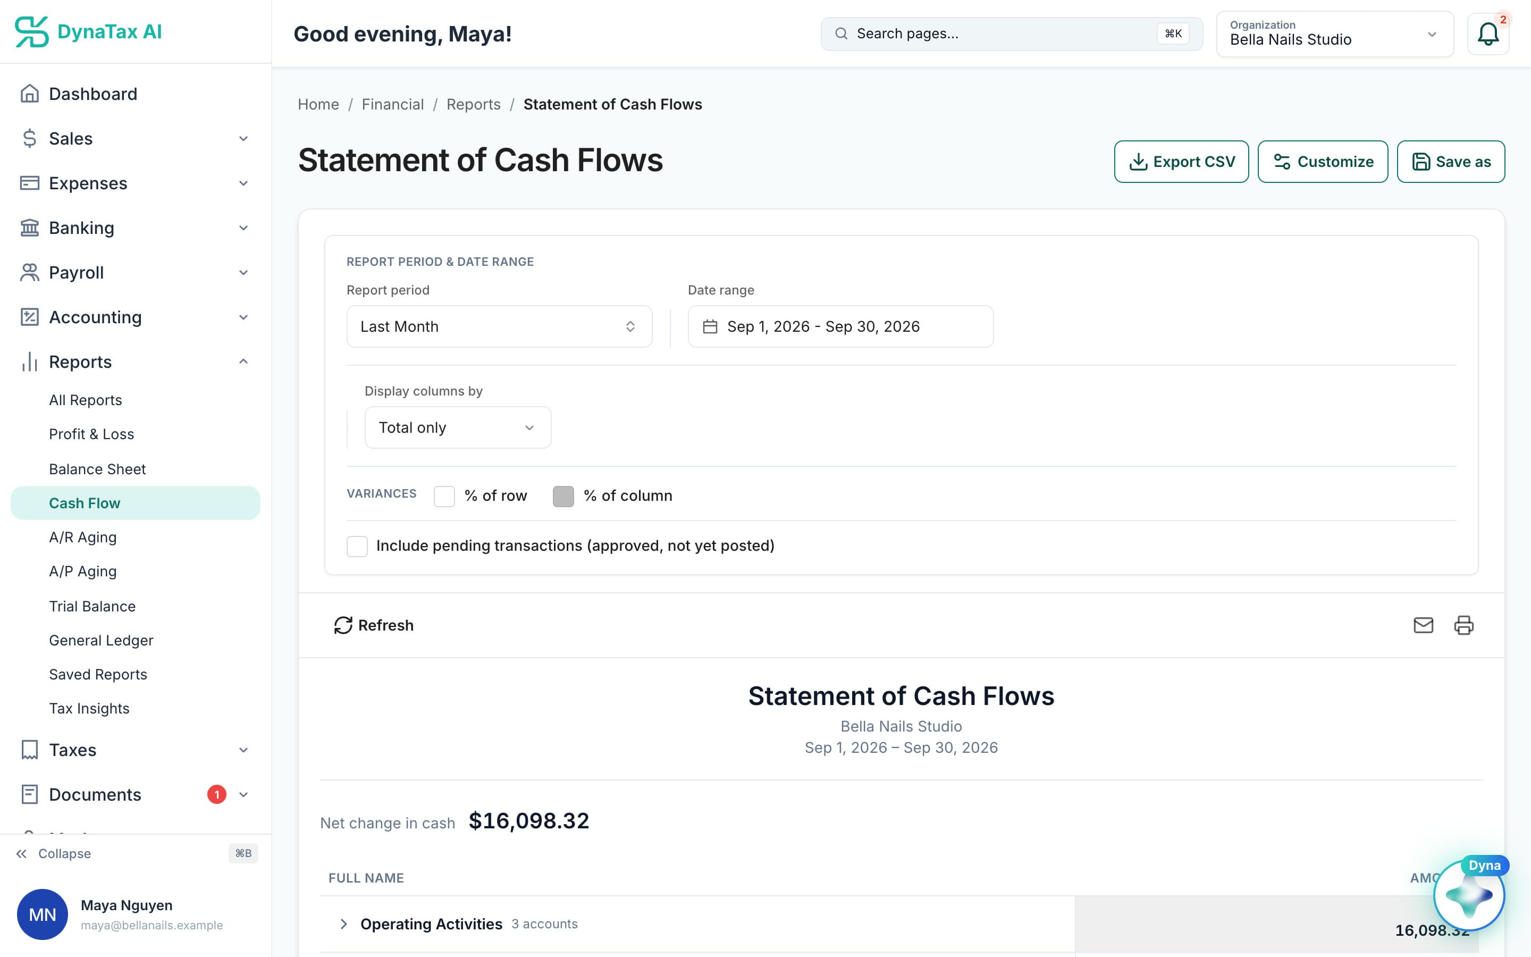Click the calendar icon in date range
This screenshot has height=957, width=1531.
[x=710, y=326]
